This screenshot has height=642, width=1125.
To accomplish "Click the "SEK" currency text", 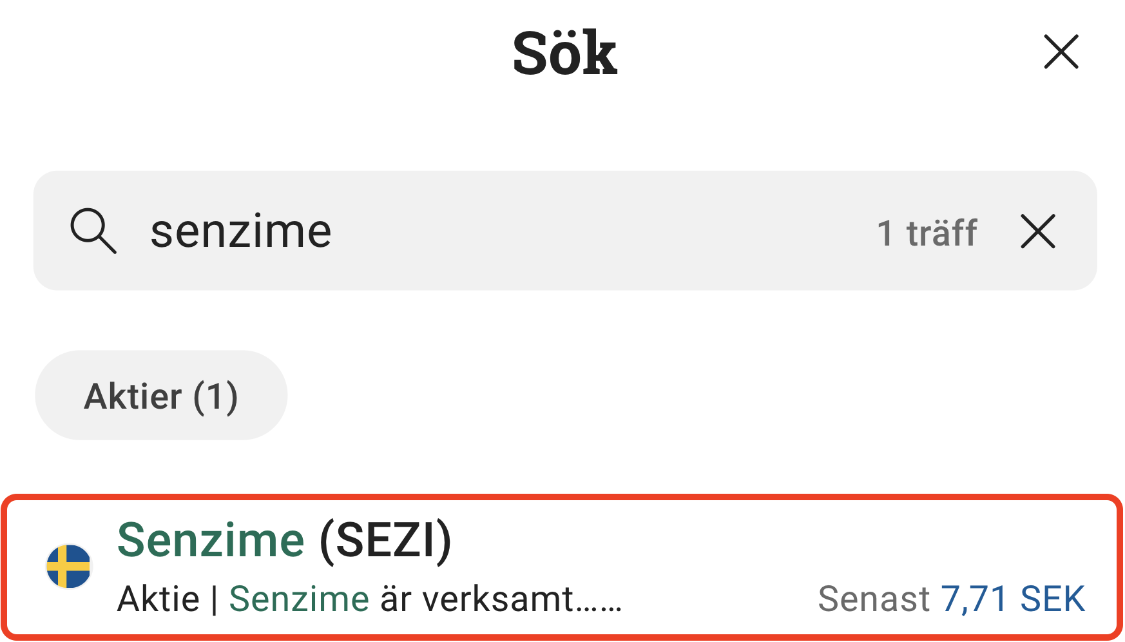I will (1052, 599).
